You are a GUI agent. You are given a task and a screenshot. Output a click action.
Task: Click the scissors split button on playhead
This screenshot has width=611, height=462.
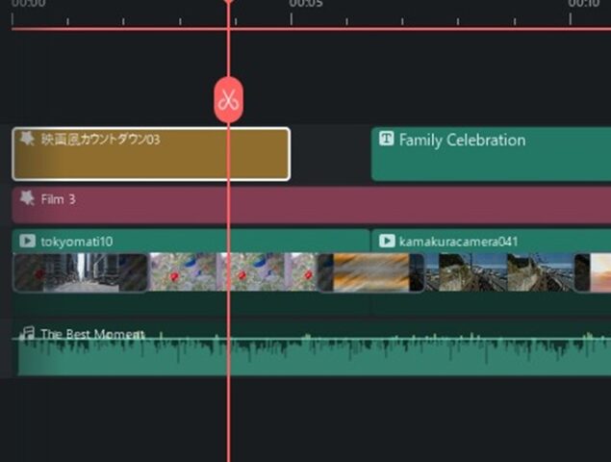coord(228,100)
